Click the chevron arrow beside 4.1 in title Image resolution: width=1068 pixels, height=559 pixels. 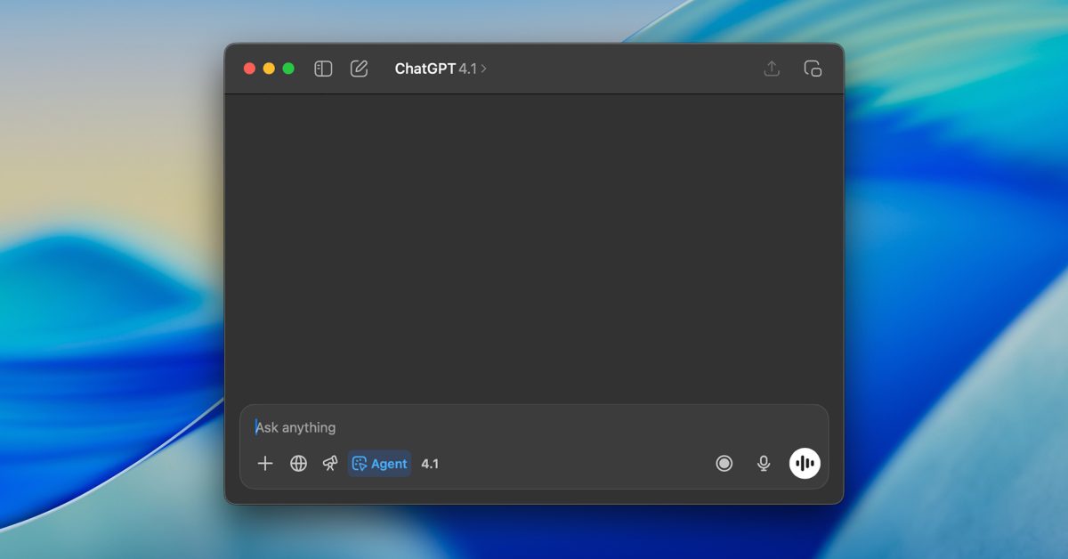(x=484, y=69)
